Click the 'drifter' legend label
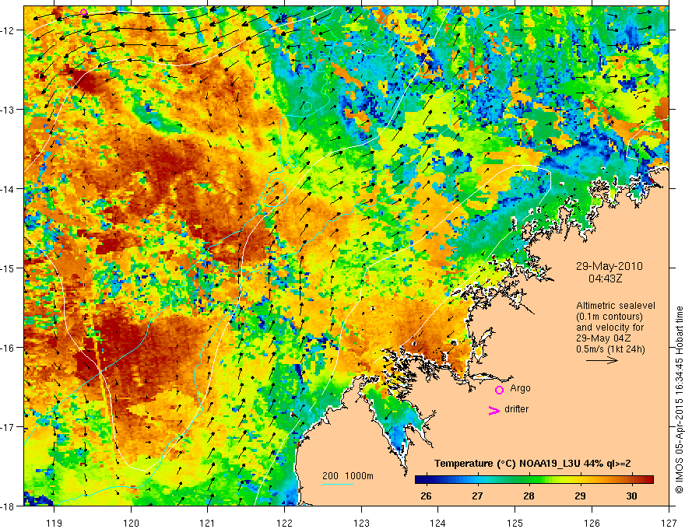 (x=516, y=409)
